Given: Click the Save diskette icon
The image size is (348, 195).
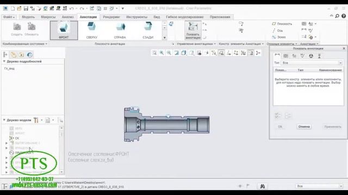Looking at the screenshot, I should point(26,9).
